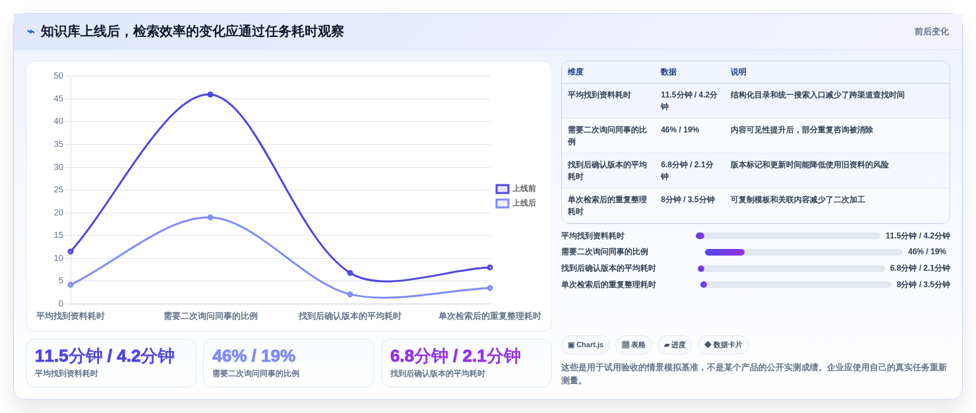Click the 前后变化 label in header
Viewport: 976px width, 413px height.
931,32
